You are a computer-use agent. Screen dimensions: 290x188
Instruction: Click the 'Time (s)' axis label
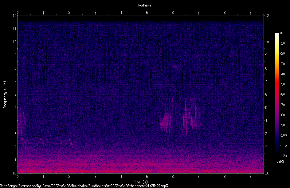(x=140, y=182)
